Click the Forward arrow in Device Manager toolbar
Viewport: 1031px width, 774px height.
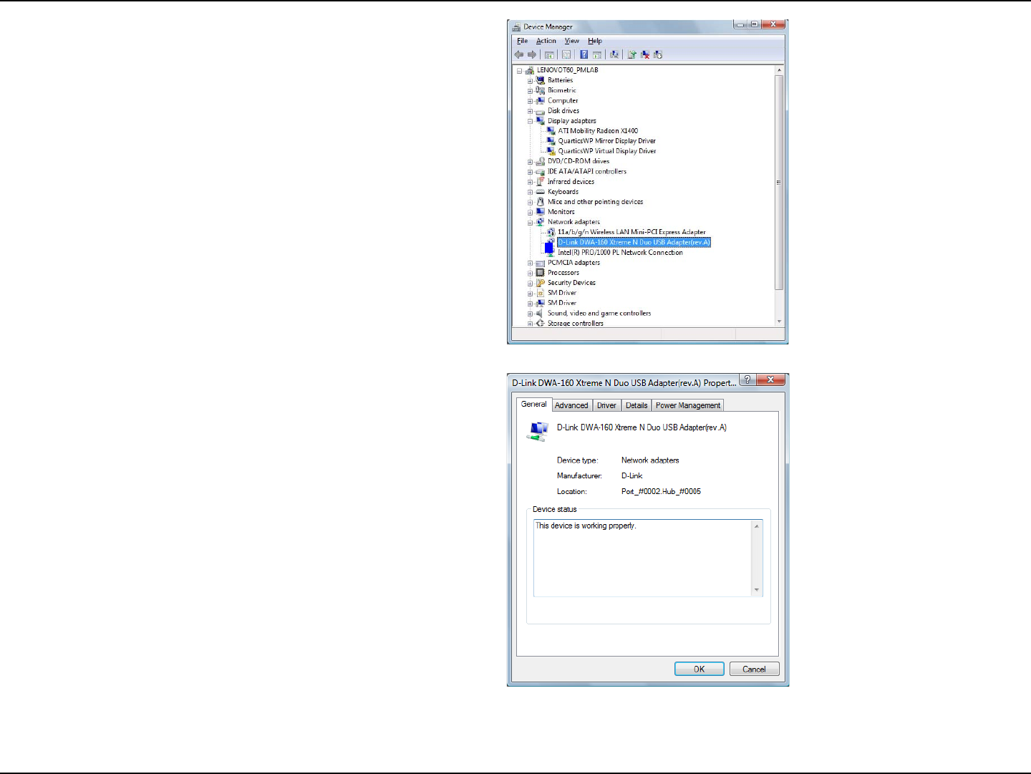tap(531, 54)
